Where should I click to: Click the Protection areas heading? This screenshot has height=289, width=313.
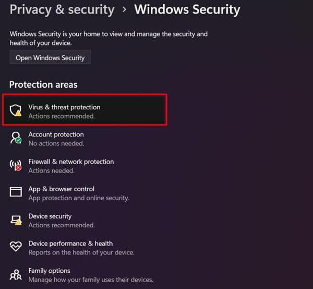(43, 85)
